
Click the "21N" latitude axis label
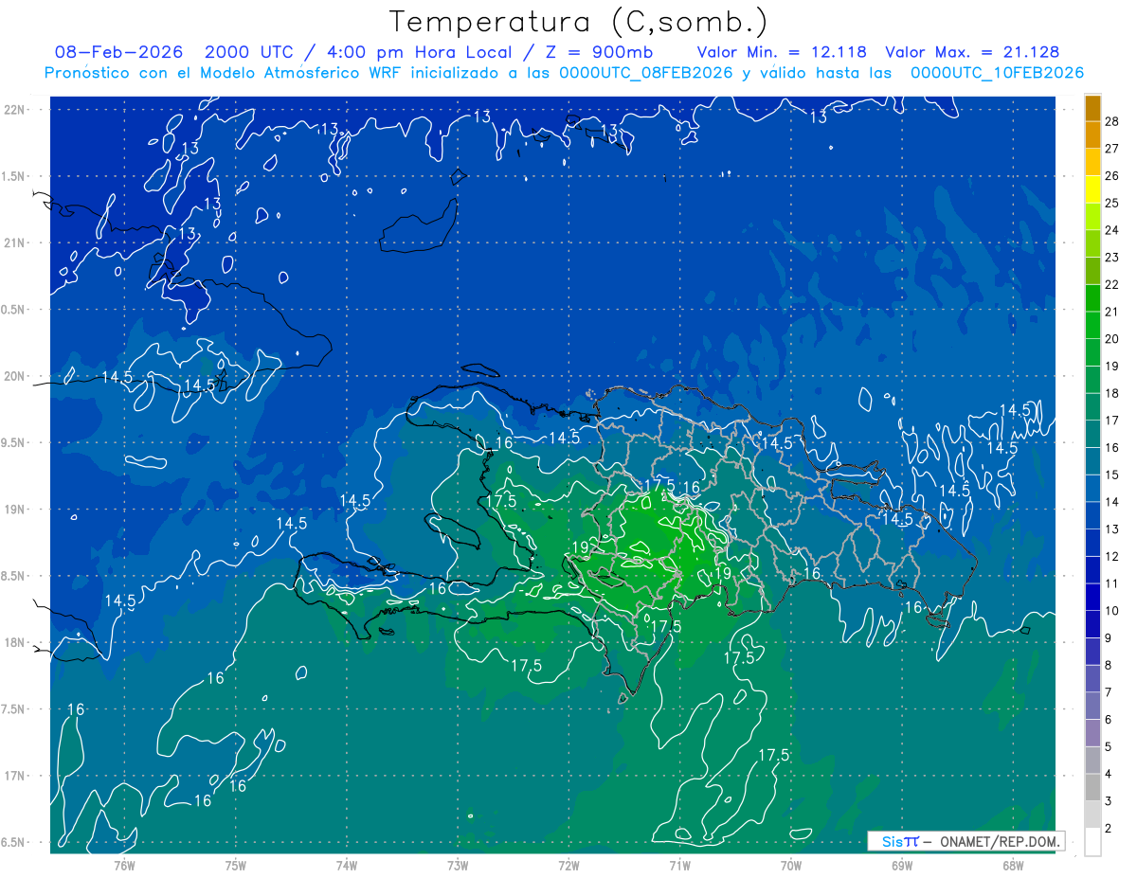click(15, 243)
